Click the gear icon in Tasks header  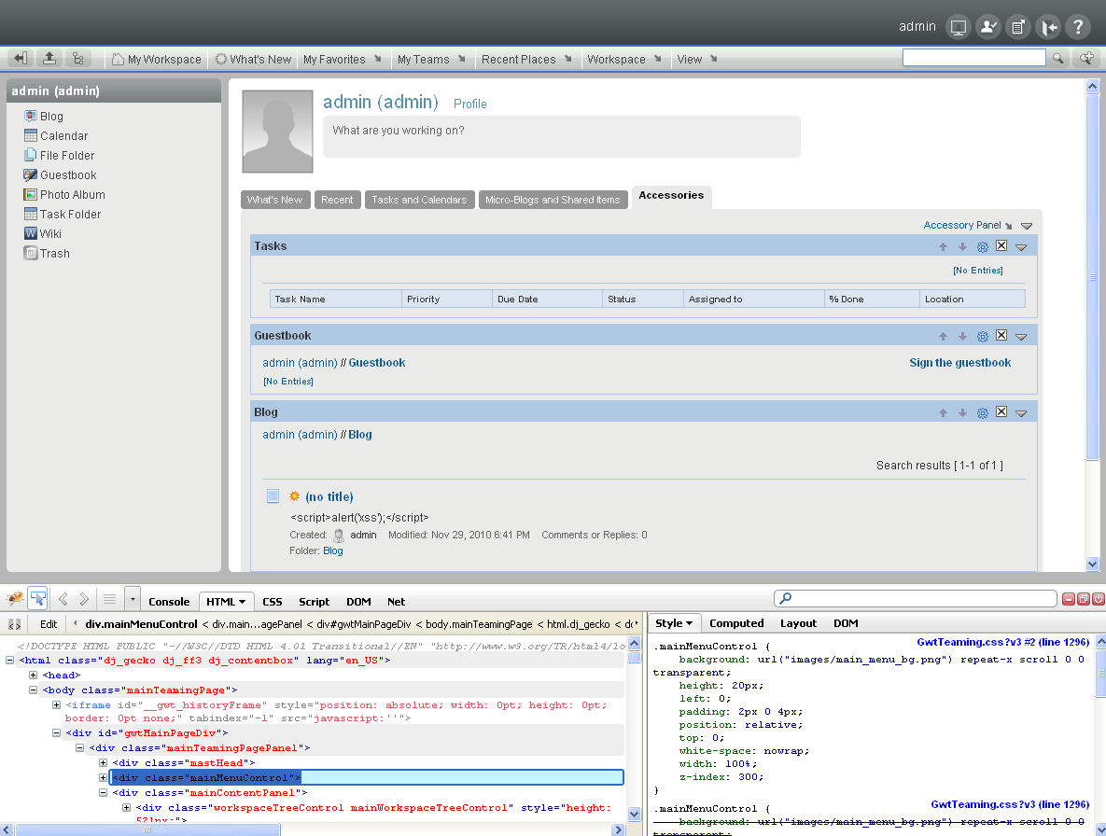[x=982, y=247]
